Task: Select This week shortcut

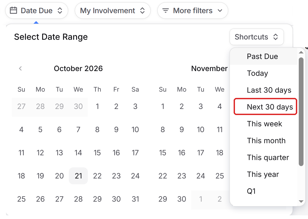Action: (x=264, y=124)
